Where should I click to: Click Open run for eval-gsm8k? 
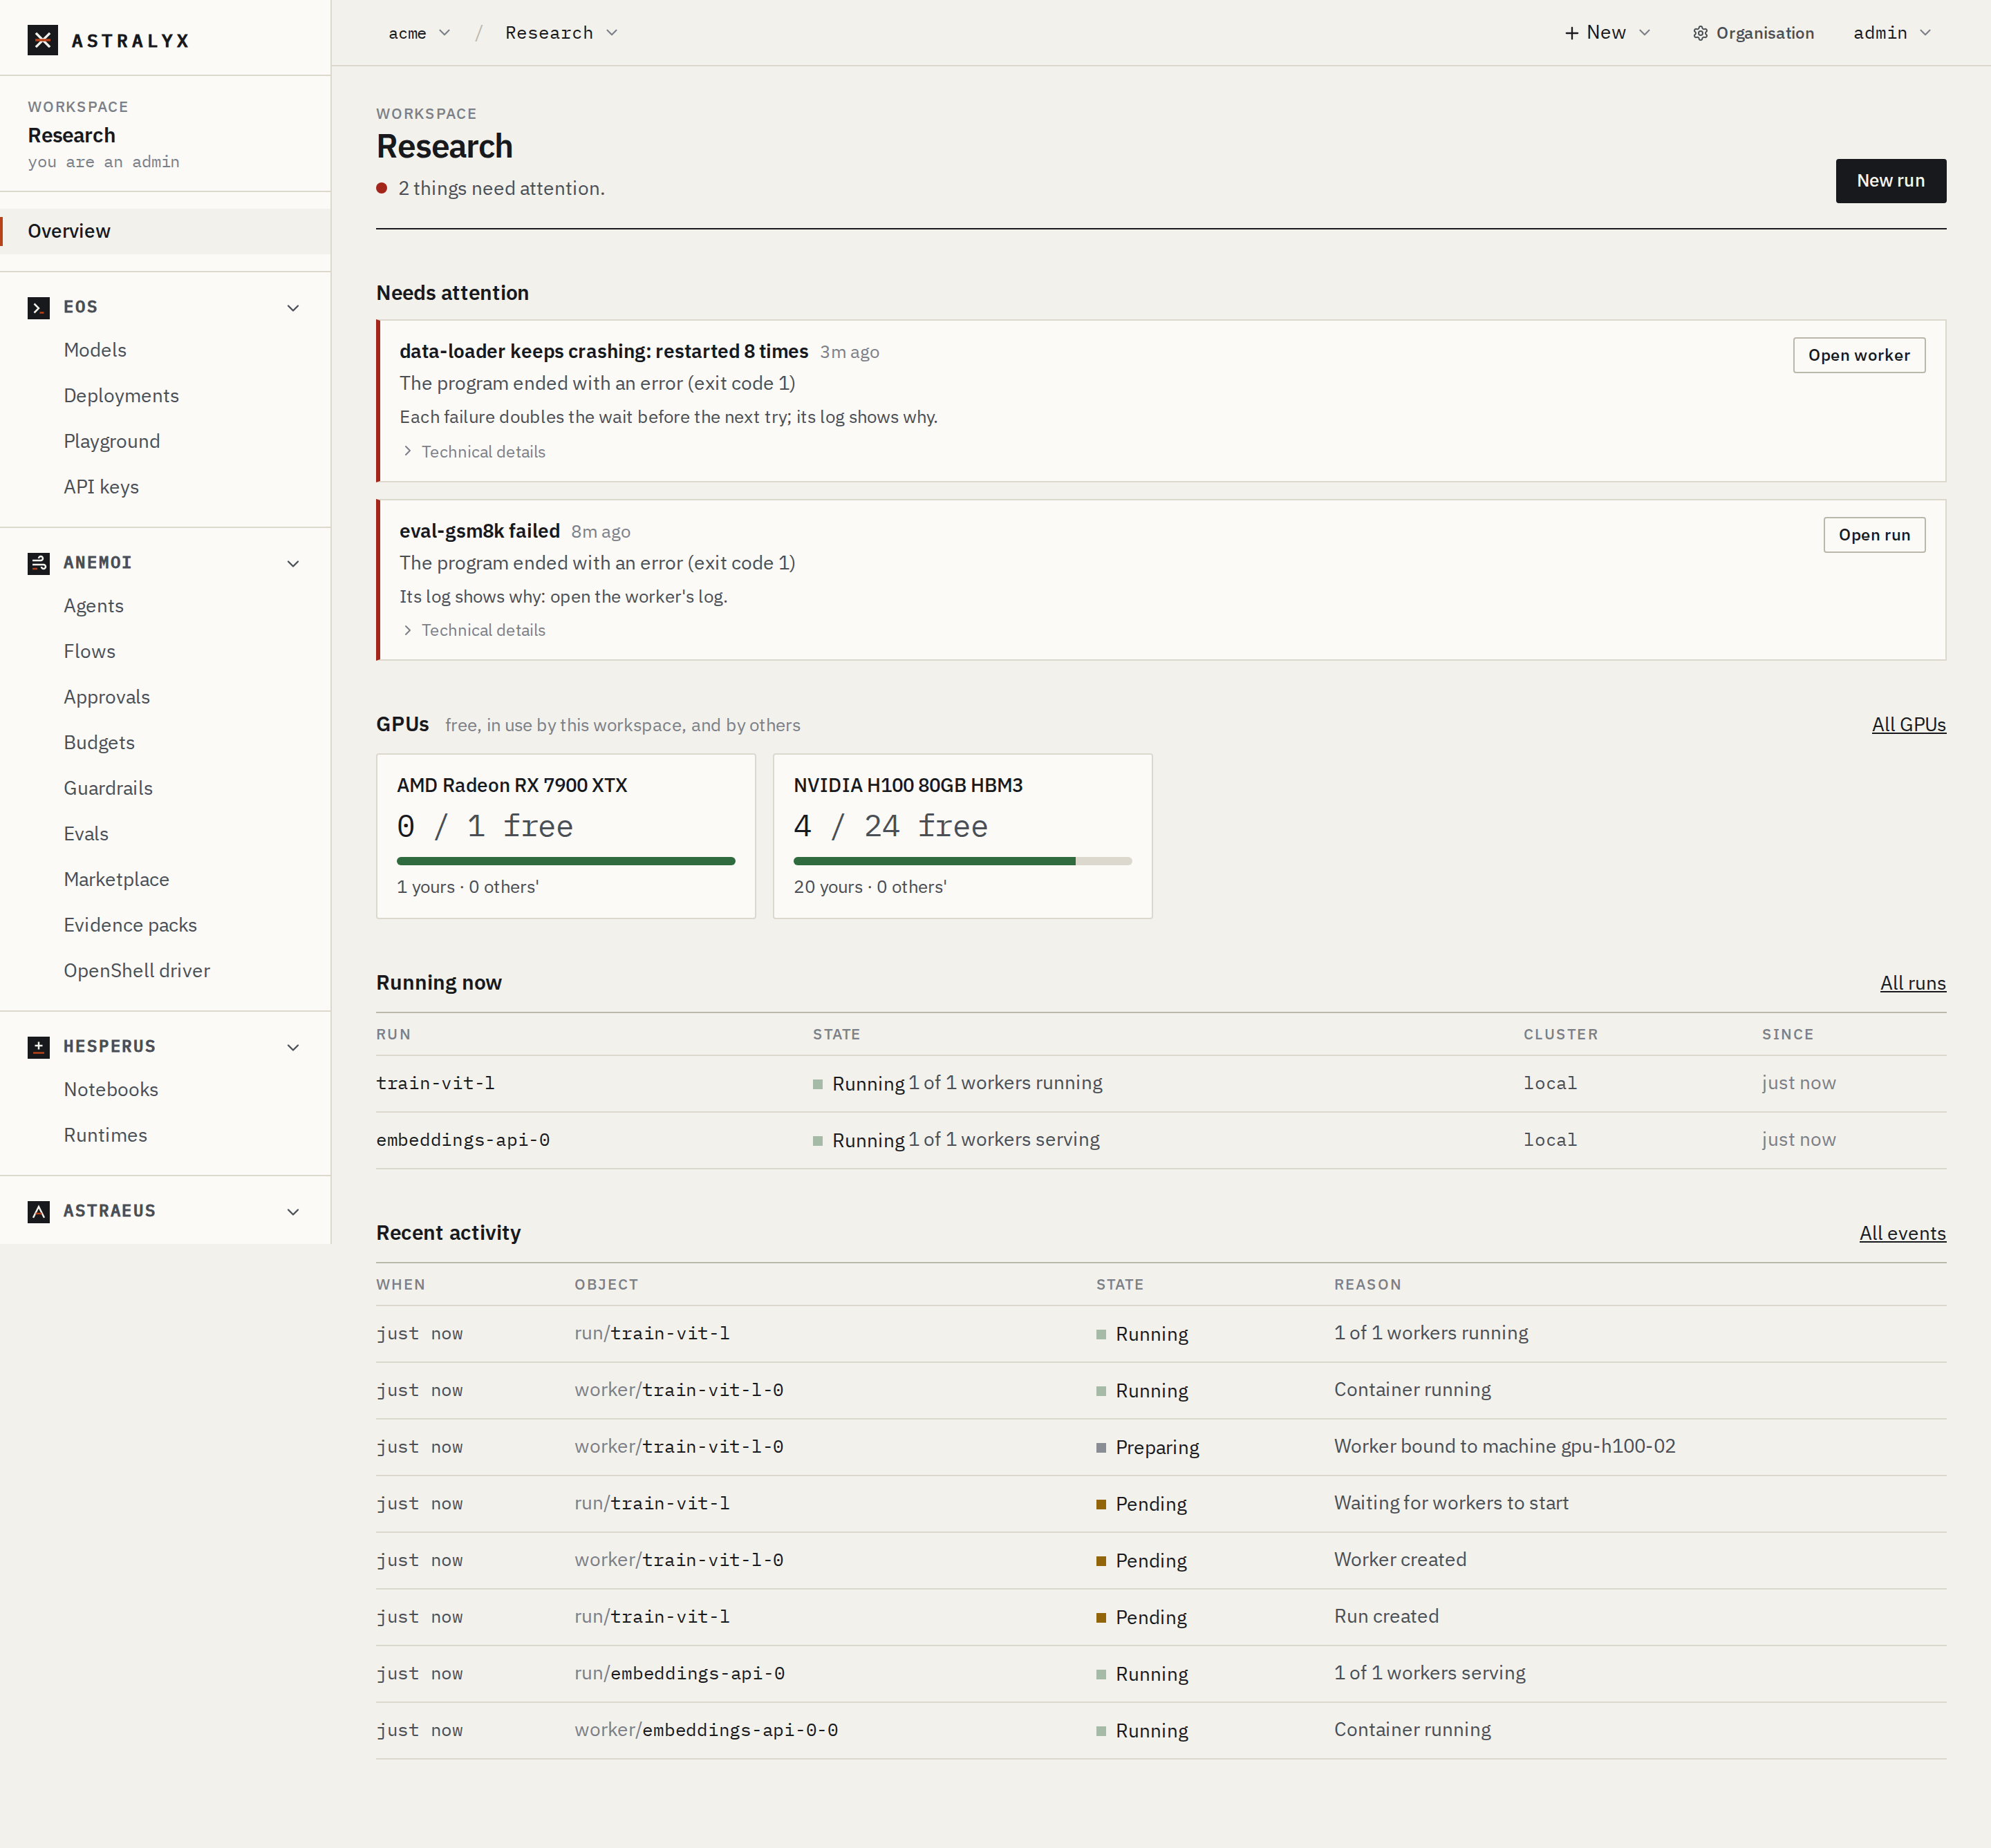point(1874,535)
